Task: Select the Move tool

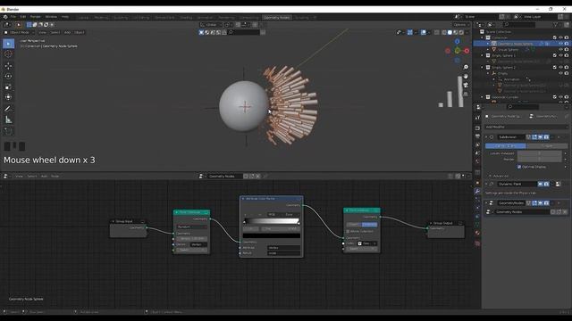Action: tap(8, 66)
